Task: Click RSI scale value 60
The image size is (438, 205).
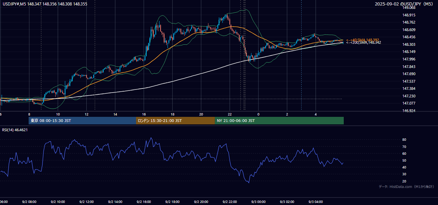Action: coord(404,154)
